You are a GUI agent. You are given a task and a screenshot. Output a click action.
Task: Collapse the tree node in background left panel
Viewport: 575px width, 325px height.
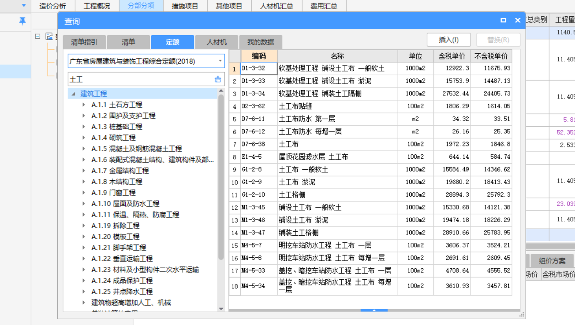[x=38, y=37]
